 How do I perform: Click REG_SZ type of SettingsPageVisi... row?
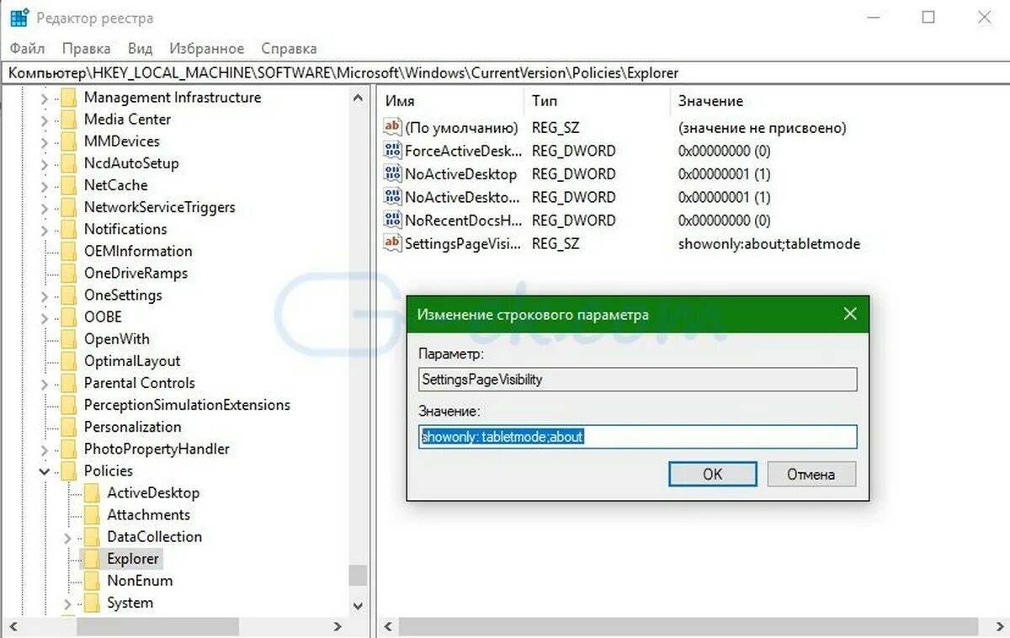click(x=555, y=244)
